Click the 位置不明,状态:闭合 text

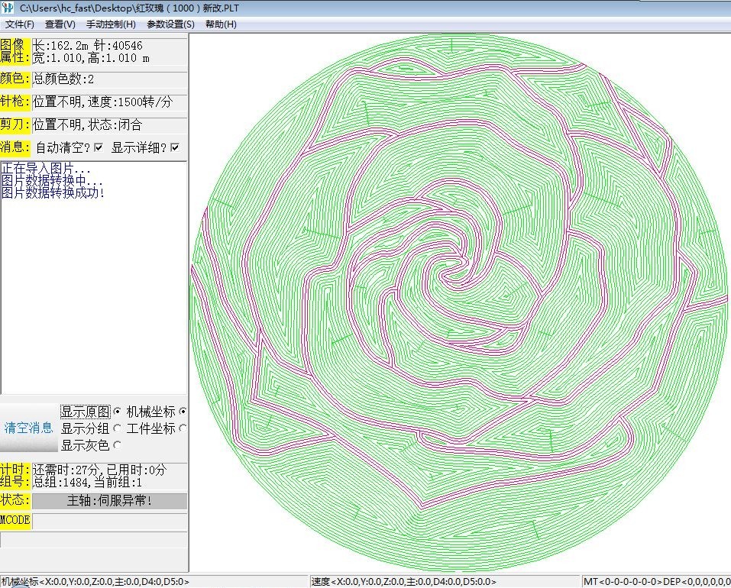click(x=88, y=125)
